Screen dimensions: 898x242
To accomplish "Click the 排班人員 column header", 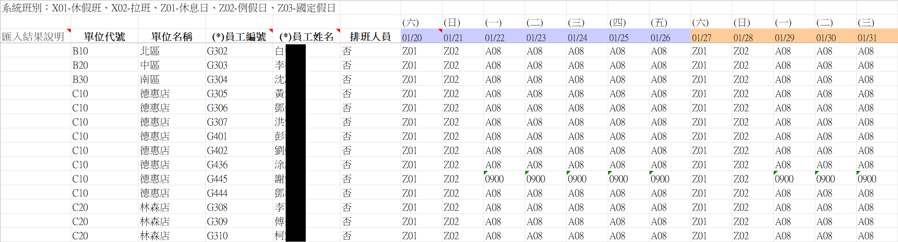I will coord(370,37).
